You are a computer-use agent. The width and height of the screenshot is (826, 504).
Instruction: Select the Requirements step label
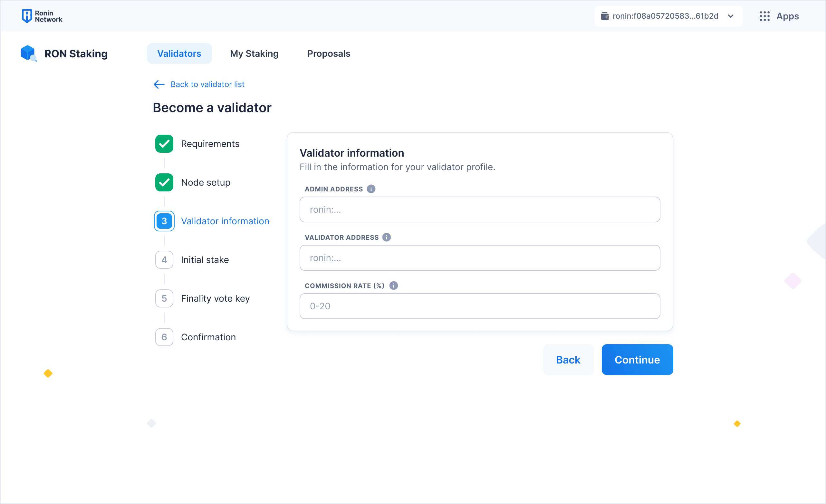[x=210, y=144]
